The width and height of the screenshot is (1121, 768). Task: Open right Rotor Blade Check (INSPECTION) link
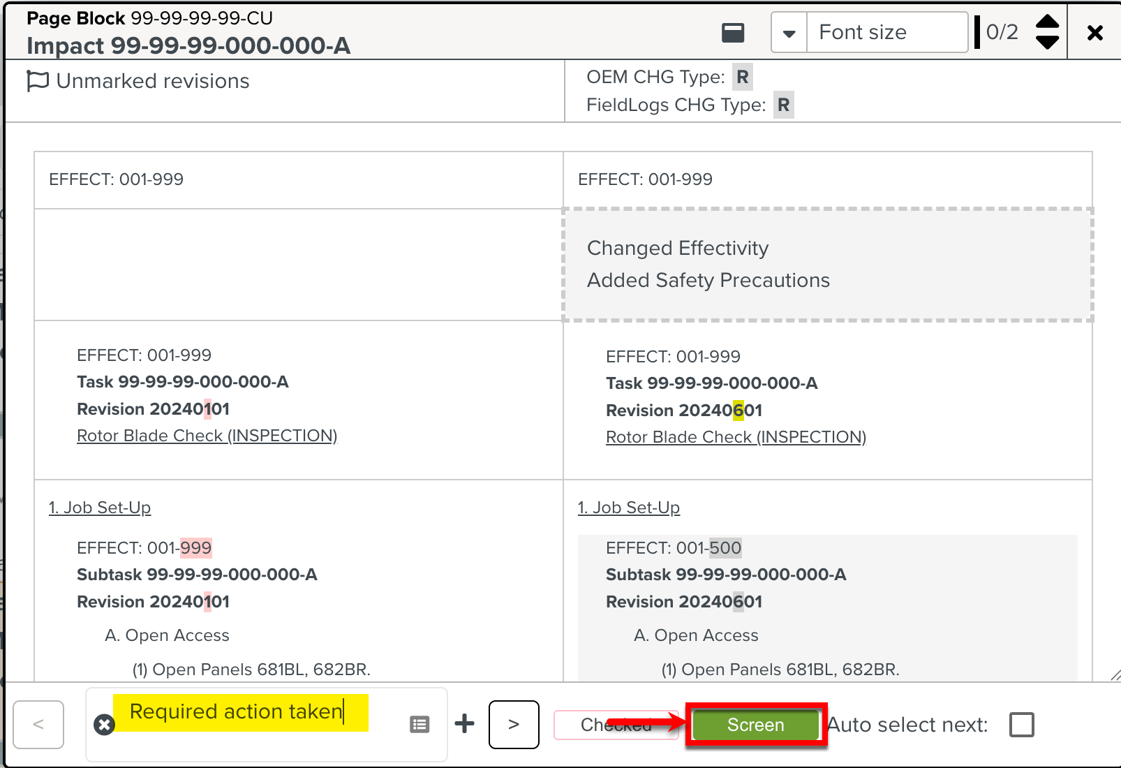[x=736, y=437]
